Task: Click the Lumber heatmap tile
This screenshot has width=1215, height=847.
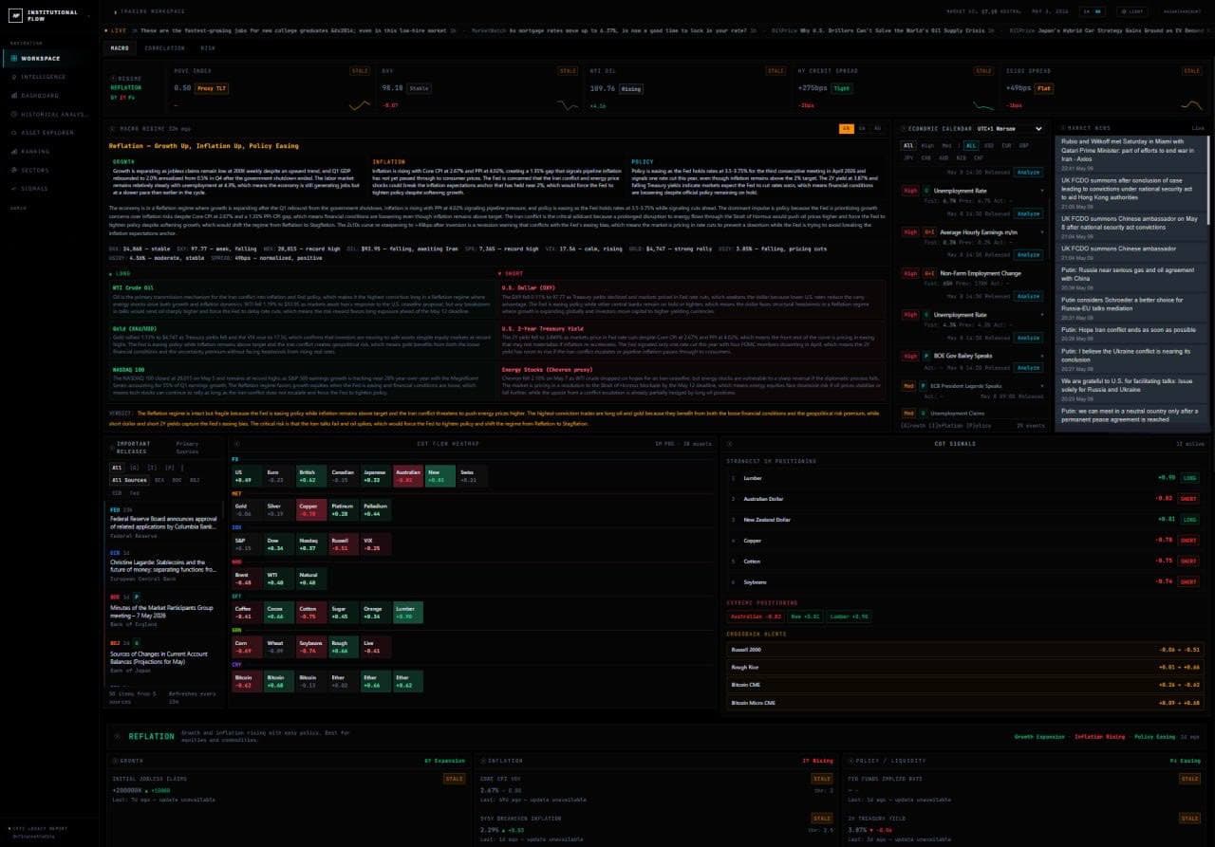Action: tap(407, 613)
